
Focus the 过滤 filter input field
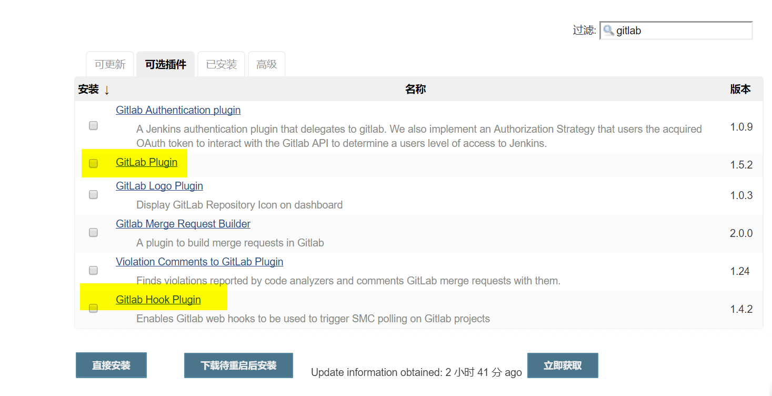point(676,31)
